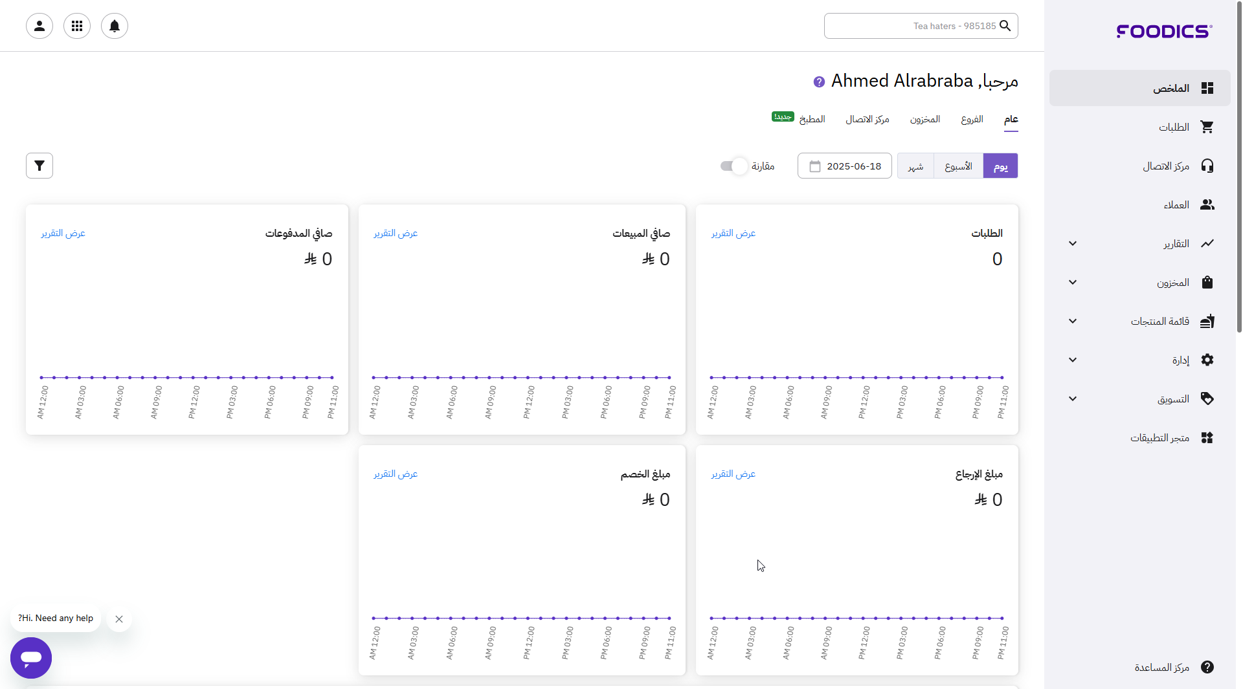The height and width of the screenshot is (689, 1243).
Task: Click the notifications bell icon
Action: [x=115, y=26]
